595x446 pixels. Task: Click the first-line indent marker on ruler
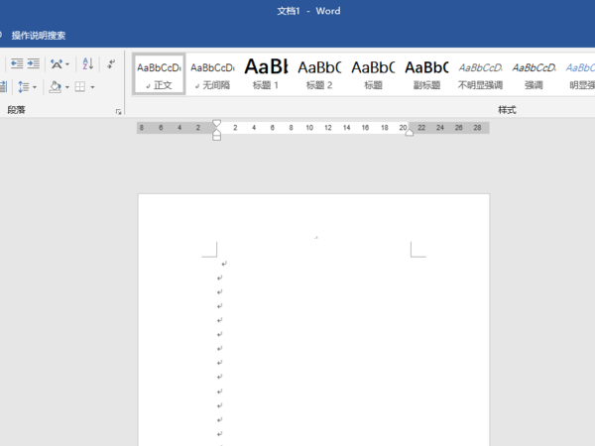point(216,123)
